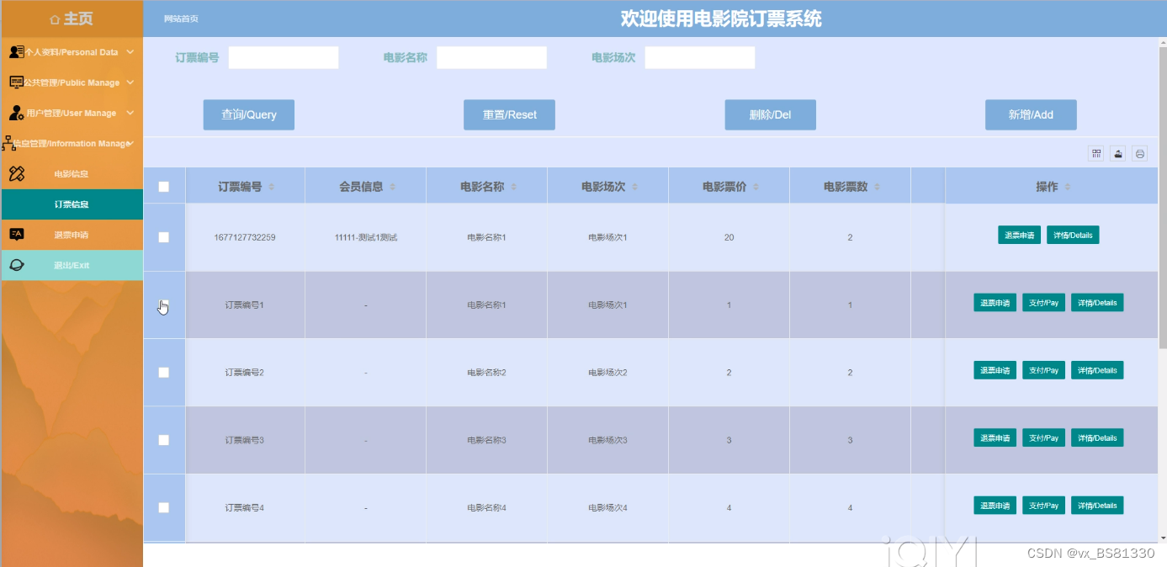Sort by the 电影场次 column arrows

coord(635,187)
